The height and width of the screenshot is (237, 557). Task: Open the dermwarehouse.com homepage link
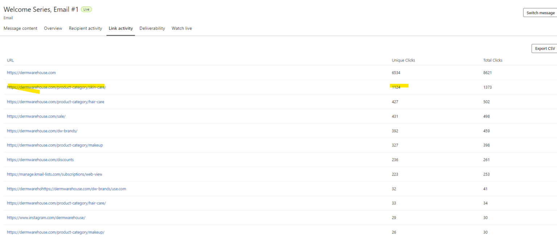coord(31,73)
